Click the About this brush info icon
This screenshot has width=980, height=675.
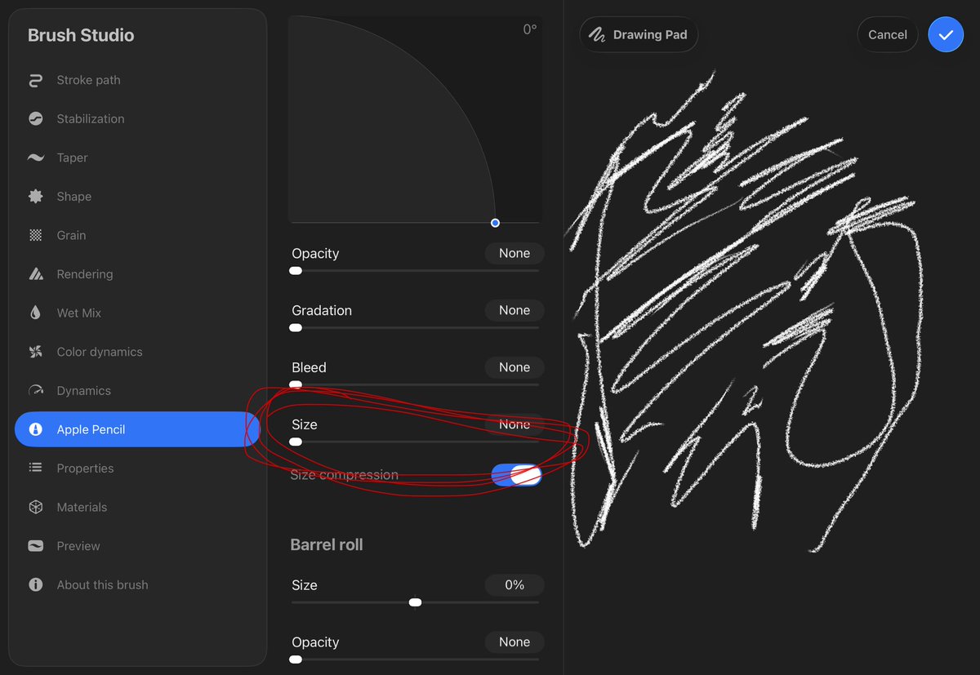click(35, 584)
